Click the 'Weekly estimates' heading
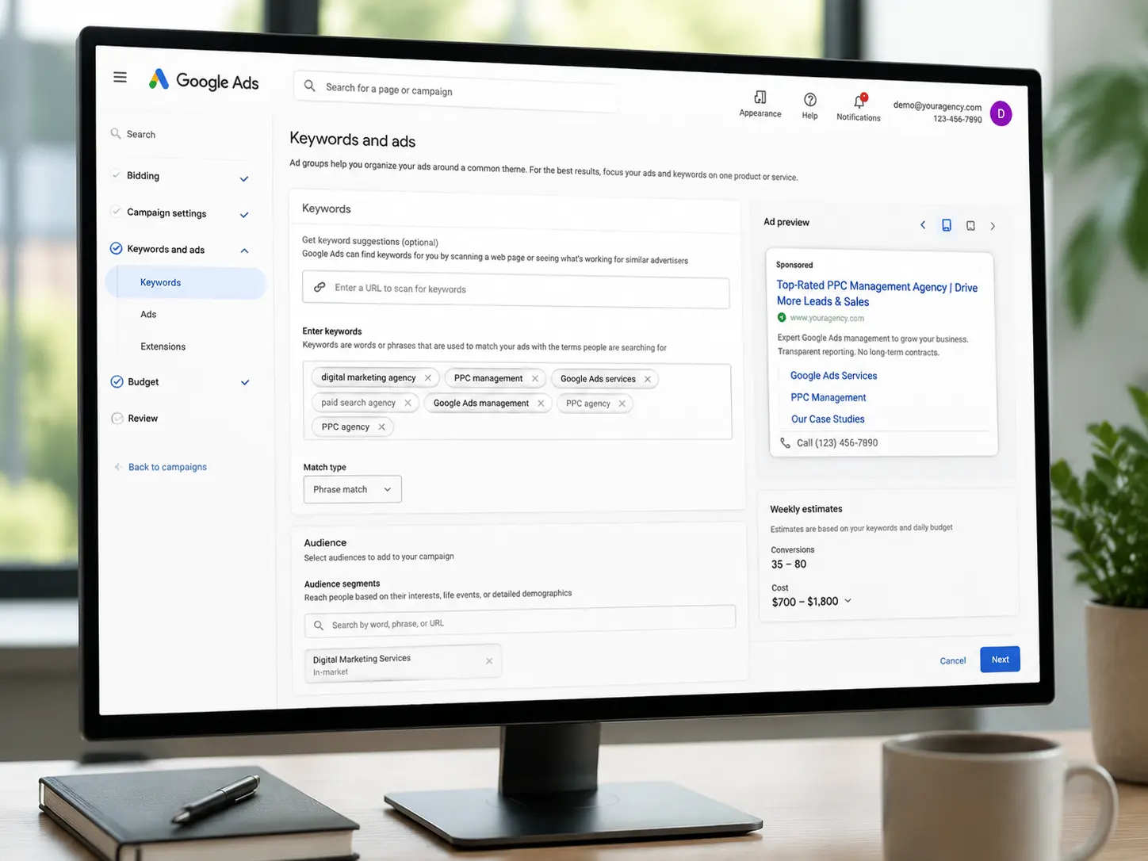 [806, 509]
